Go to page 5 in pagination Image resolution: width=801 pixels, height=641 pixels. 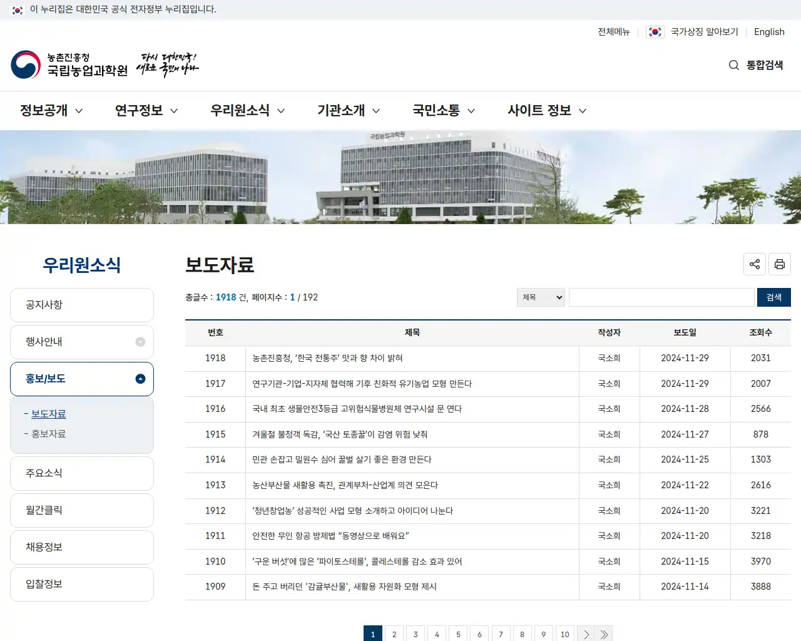click(x=458, y=634)
